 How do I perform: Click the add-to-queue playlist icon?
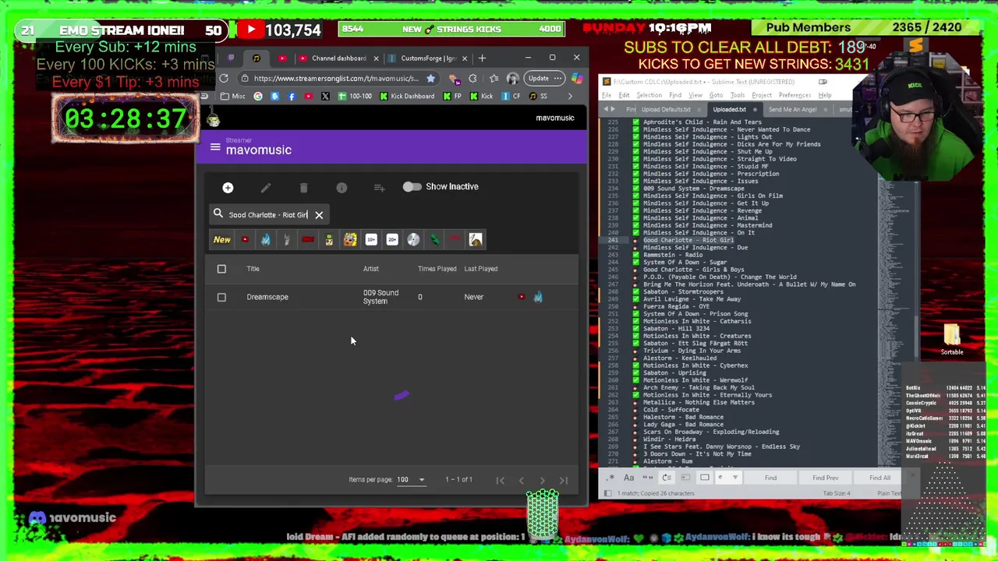coord(379,188)
